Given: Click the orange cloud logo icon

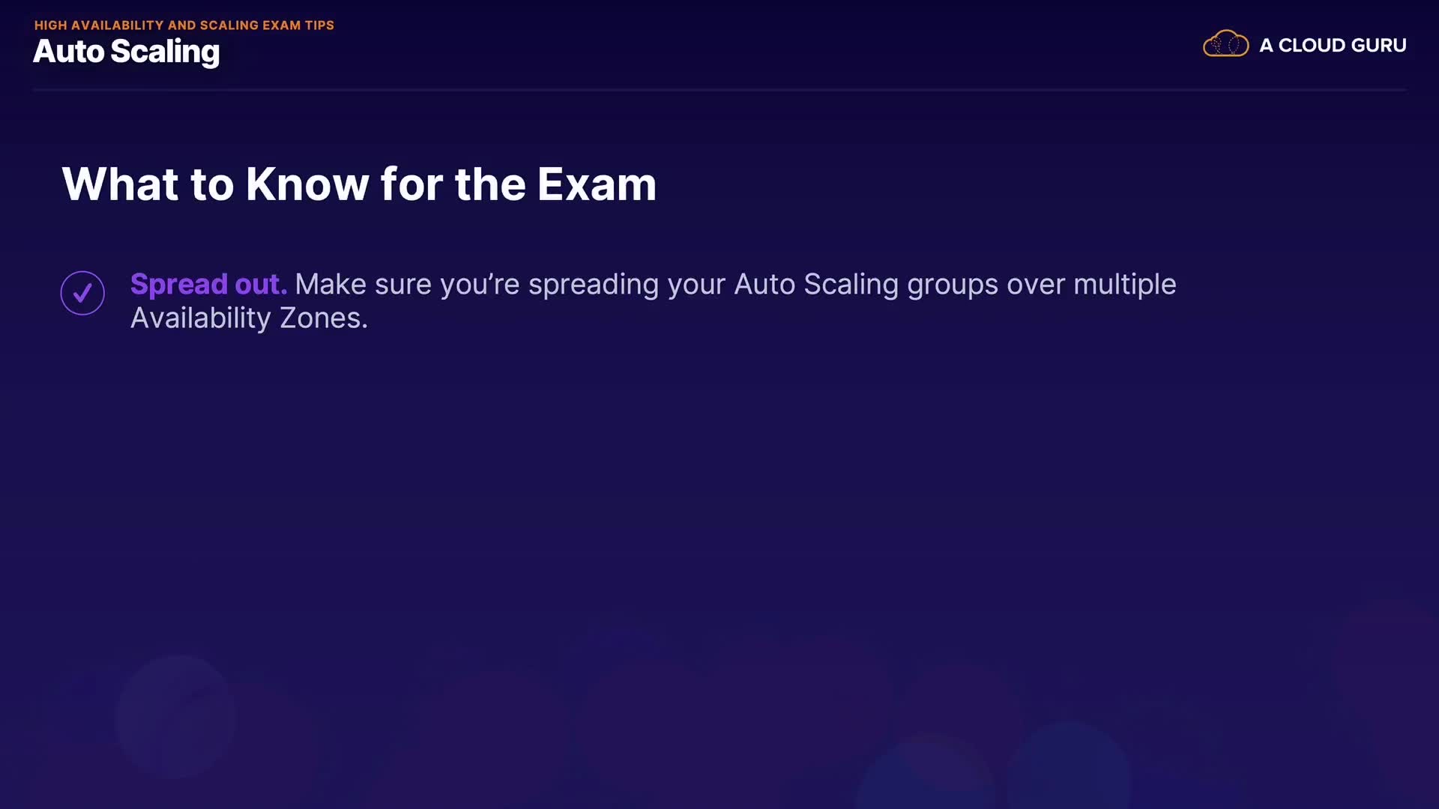Looking at the screenshot, I should (x=1225, y=44).
